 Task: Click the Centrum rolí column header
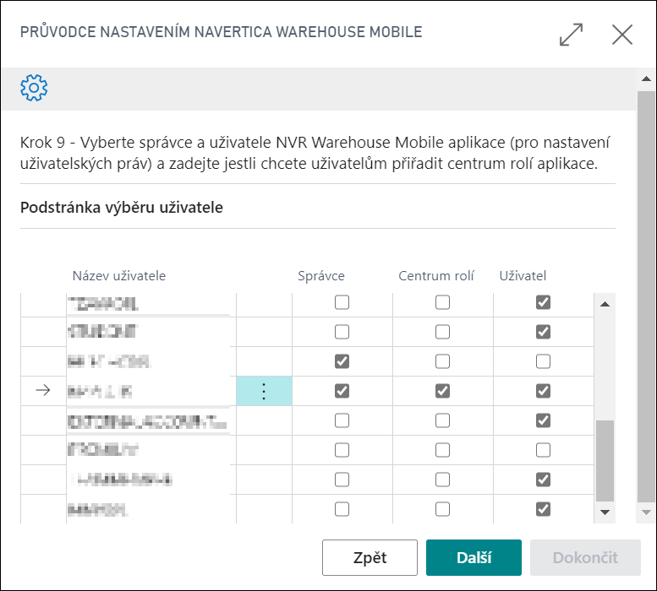click(x=436, y=275)
